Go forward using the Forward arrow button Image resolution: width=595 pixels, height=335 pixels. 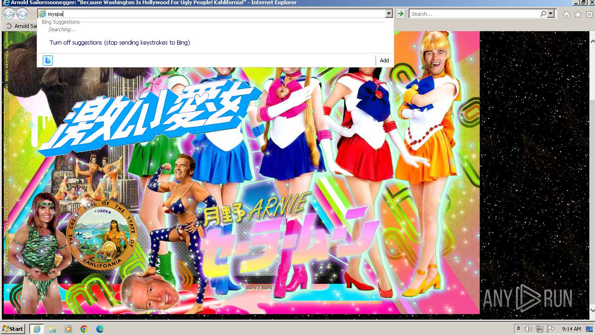coord(22,14)
